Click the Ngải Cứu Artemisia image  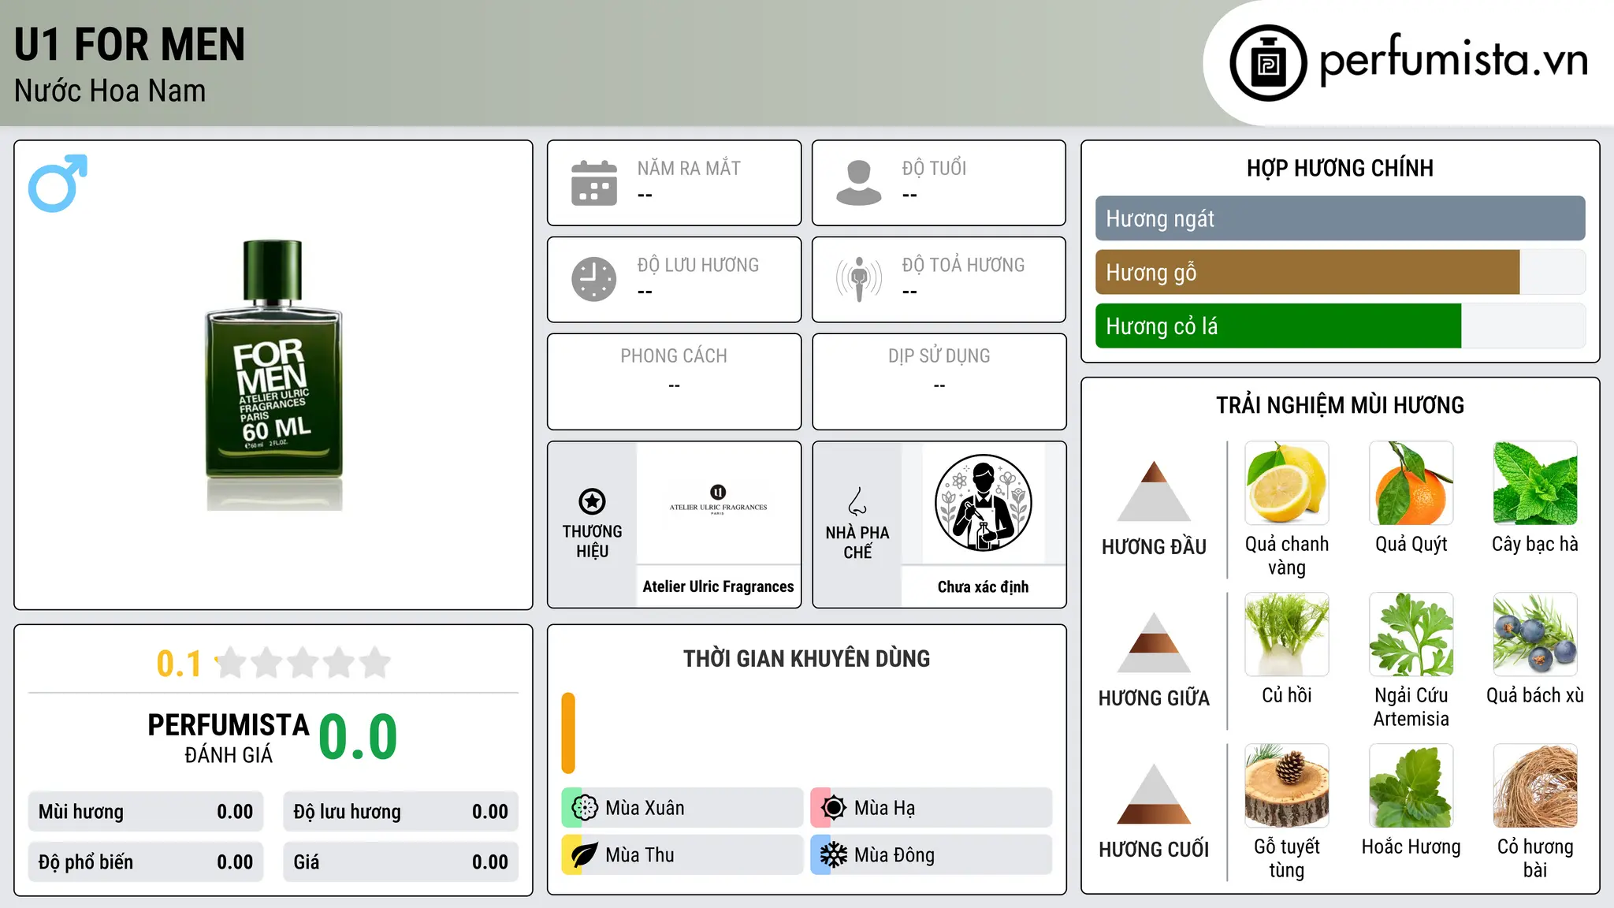coord(1411,634)
